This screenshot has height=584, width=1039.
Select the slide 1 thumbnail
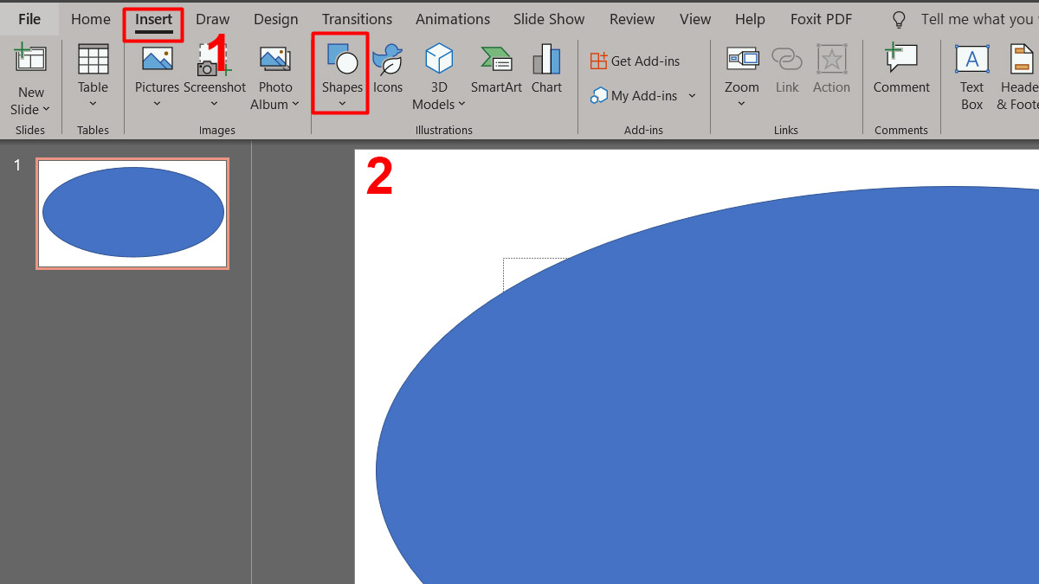pos(132,213)
